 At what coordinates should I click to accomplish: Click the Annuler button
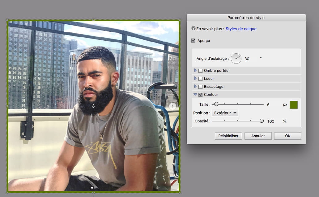(258, 136)
